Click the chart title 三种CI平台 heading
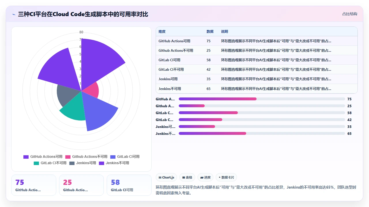Screen dimensions: 369x207 pyautogui.click(x=83, y=14)
